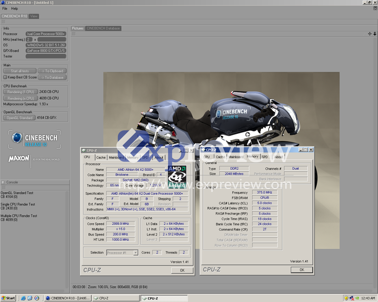Click the left CPU-Z title bar icon
378x302 pixels.
point(84,150)
